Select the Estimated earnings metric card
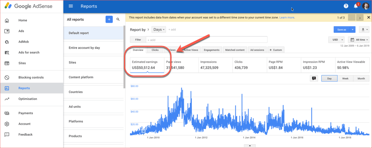 click(x=147, y=65)
